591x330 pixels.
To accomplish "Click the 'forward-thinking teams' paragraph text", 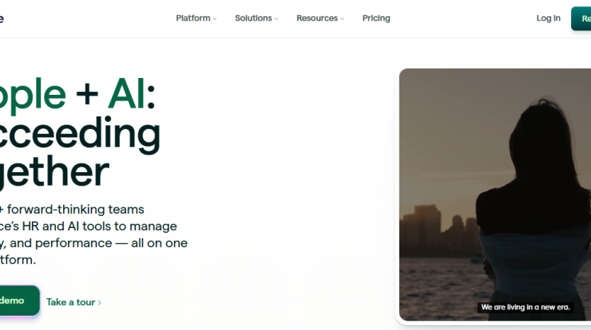I will pyautogui.click(x=75, y=209).
